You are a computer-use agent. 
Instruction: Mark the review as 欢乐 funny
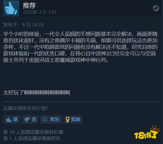click(51, 120)
